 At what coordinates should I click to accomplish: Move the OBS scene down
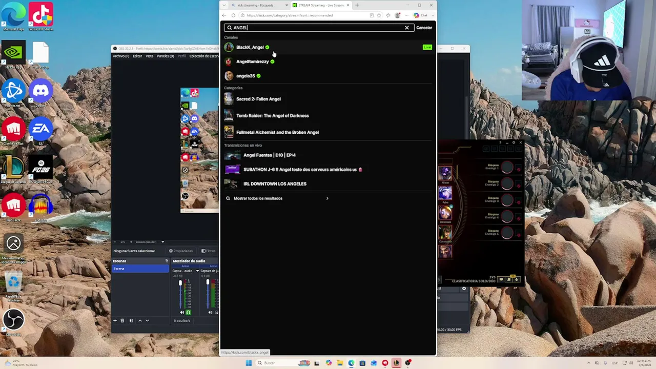[147, 321]
